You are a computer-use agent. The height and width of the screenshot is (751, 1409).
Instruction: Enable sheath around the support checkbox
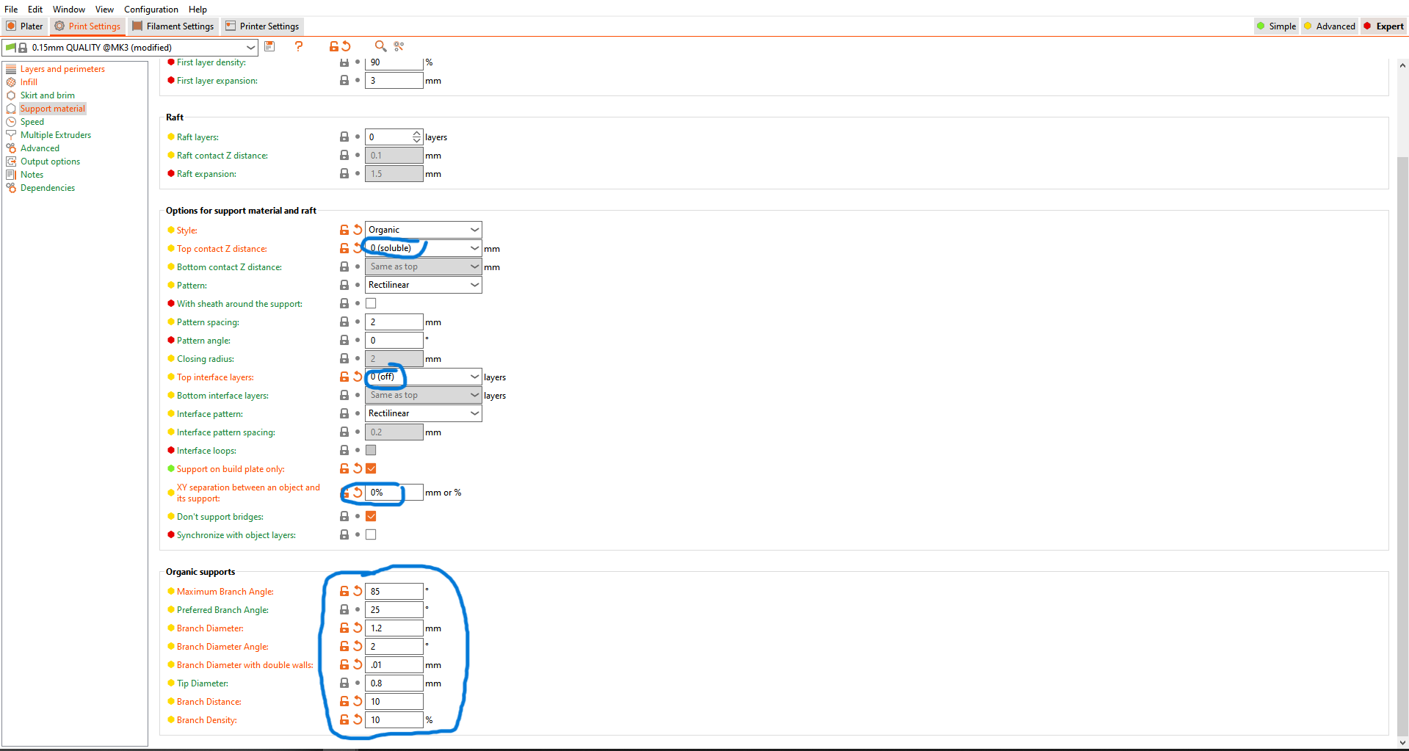coord(371,303)
